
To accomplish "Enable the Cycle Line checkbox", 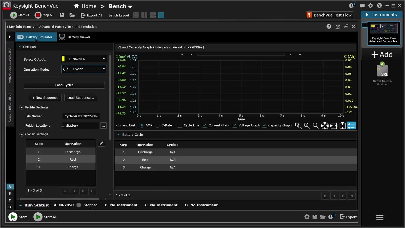I will click(180, 125).
